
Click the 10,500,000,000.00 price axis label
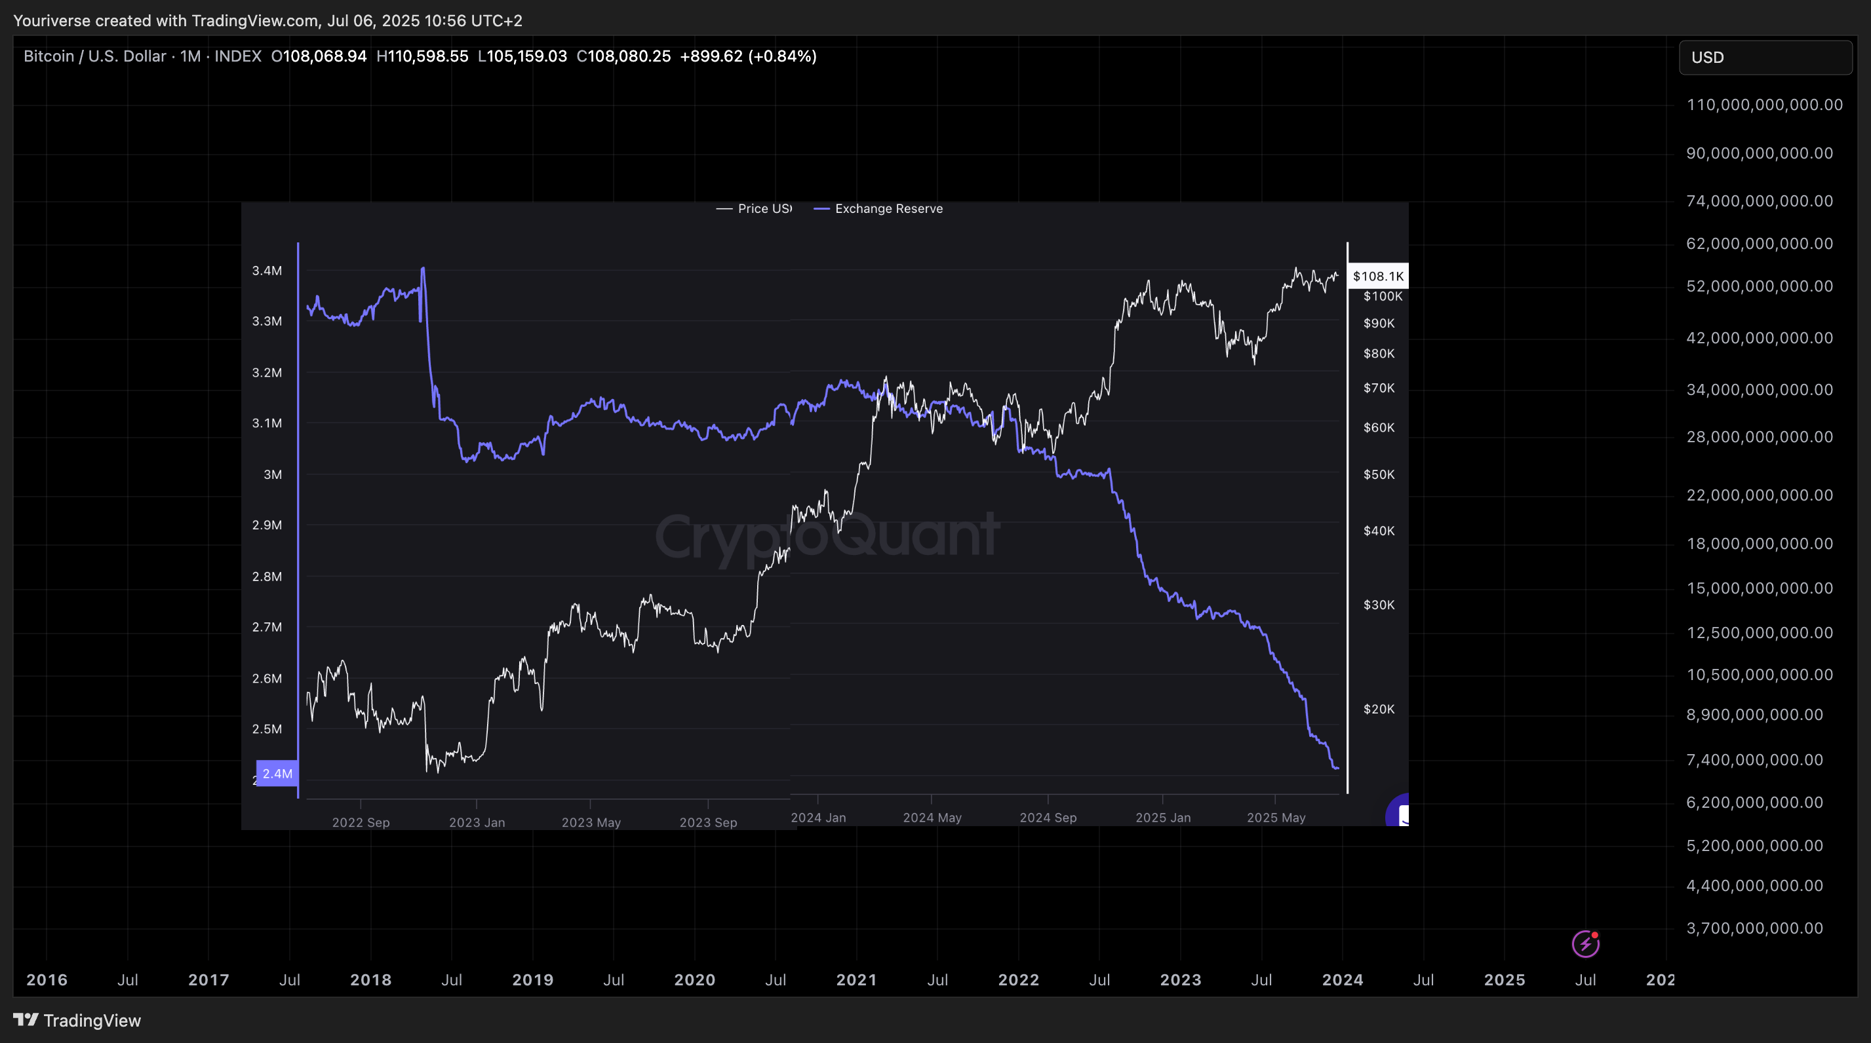coord(1759,674)
